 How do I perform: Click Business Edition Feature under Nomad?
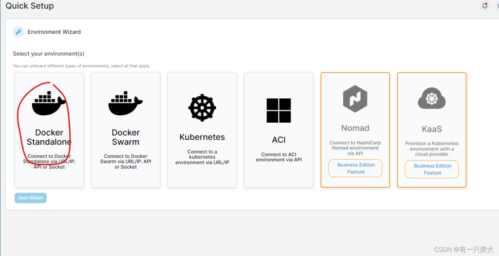(355, 168)
